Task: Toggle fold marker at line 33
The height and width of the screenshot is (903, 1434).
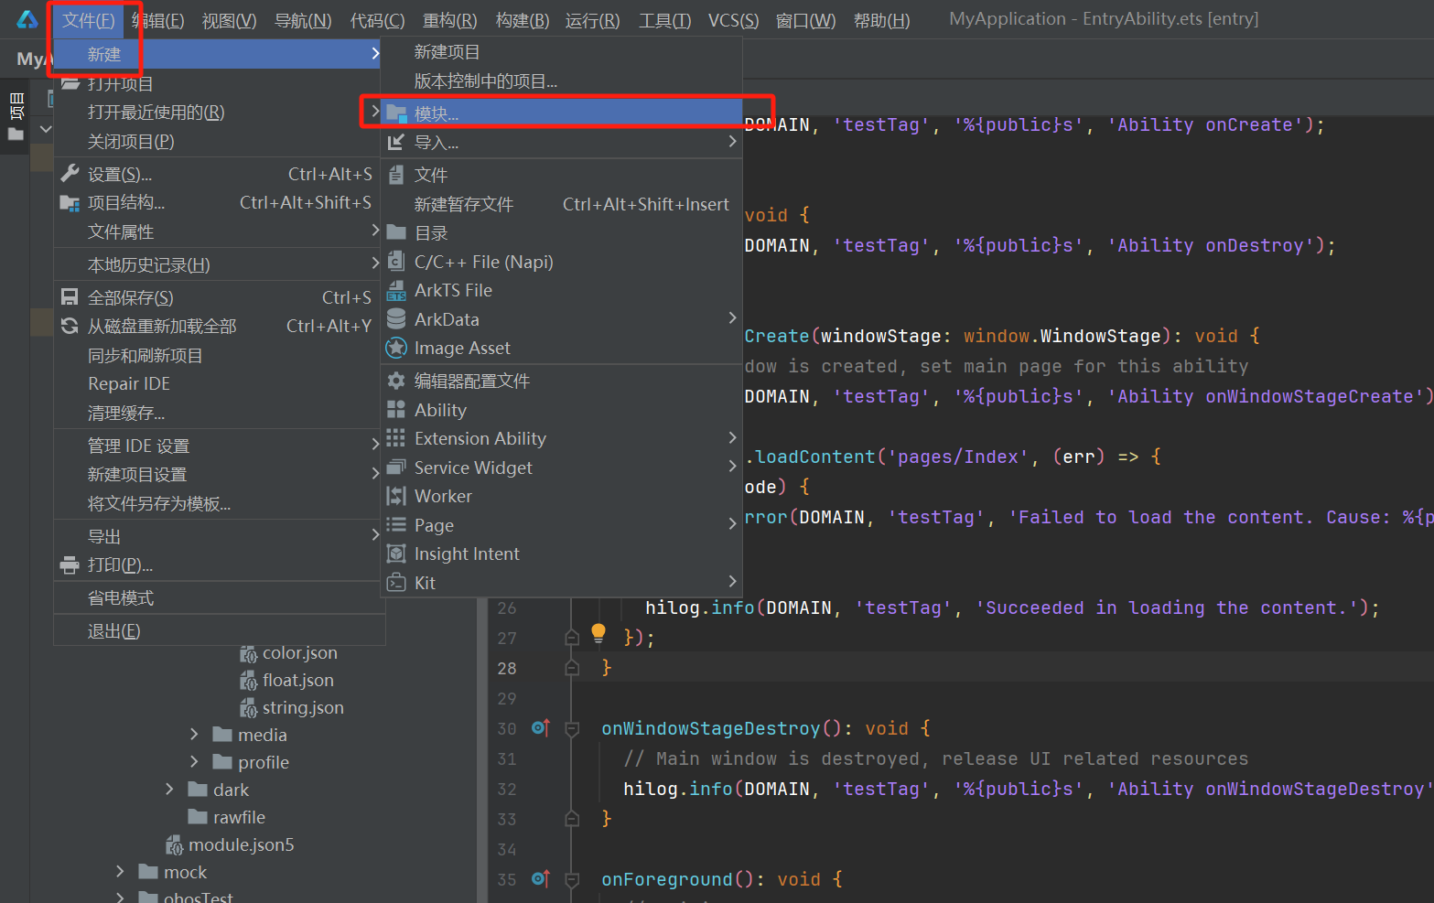Action: (572, 819)
